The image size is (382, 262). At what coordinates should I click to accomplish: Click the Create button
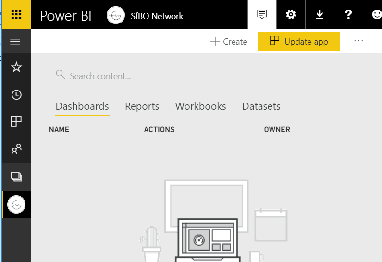click(229, 42)
